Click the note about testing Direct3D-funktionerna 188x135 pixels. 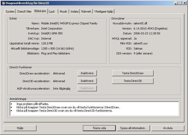pyautogui.click(x=64, y=111)
